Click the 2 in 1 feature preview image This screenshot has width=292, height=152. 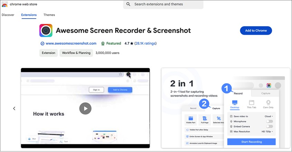(x=226, y=108)
